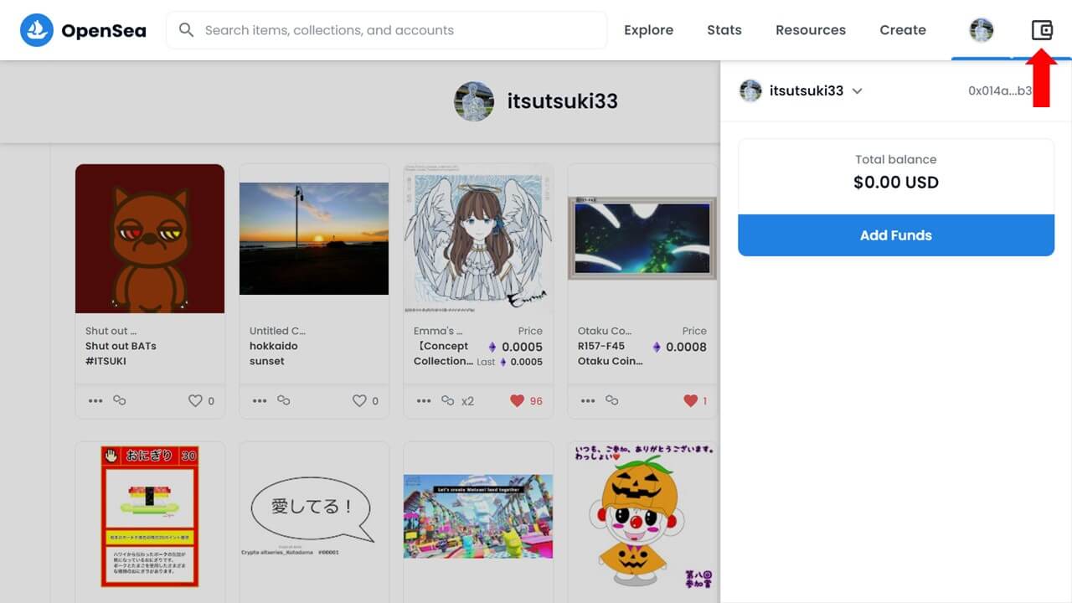
Task: Click the link icon on Shut out BATs card
Action: click(120, 401)
